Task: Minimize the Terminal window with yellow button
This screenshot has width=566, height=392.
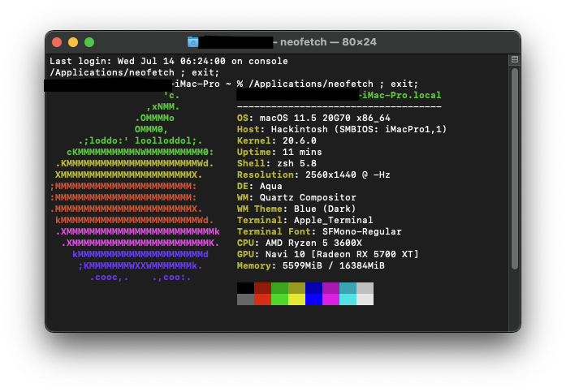Action: [73, 42]
